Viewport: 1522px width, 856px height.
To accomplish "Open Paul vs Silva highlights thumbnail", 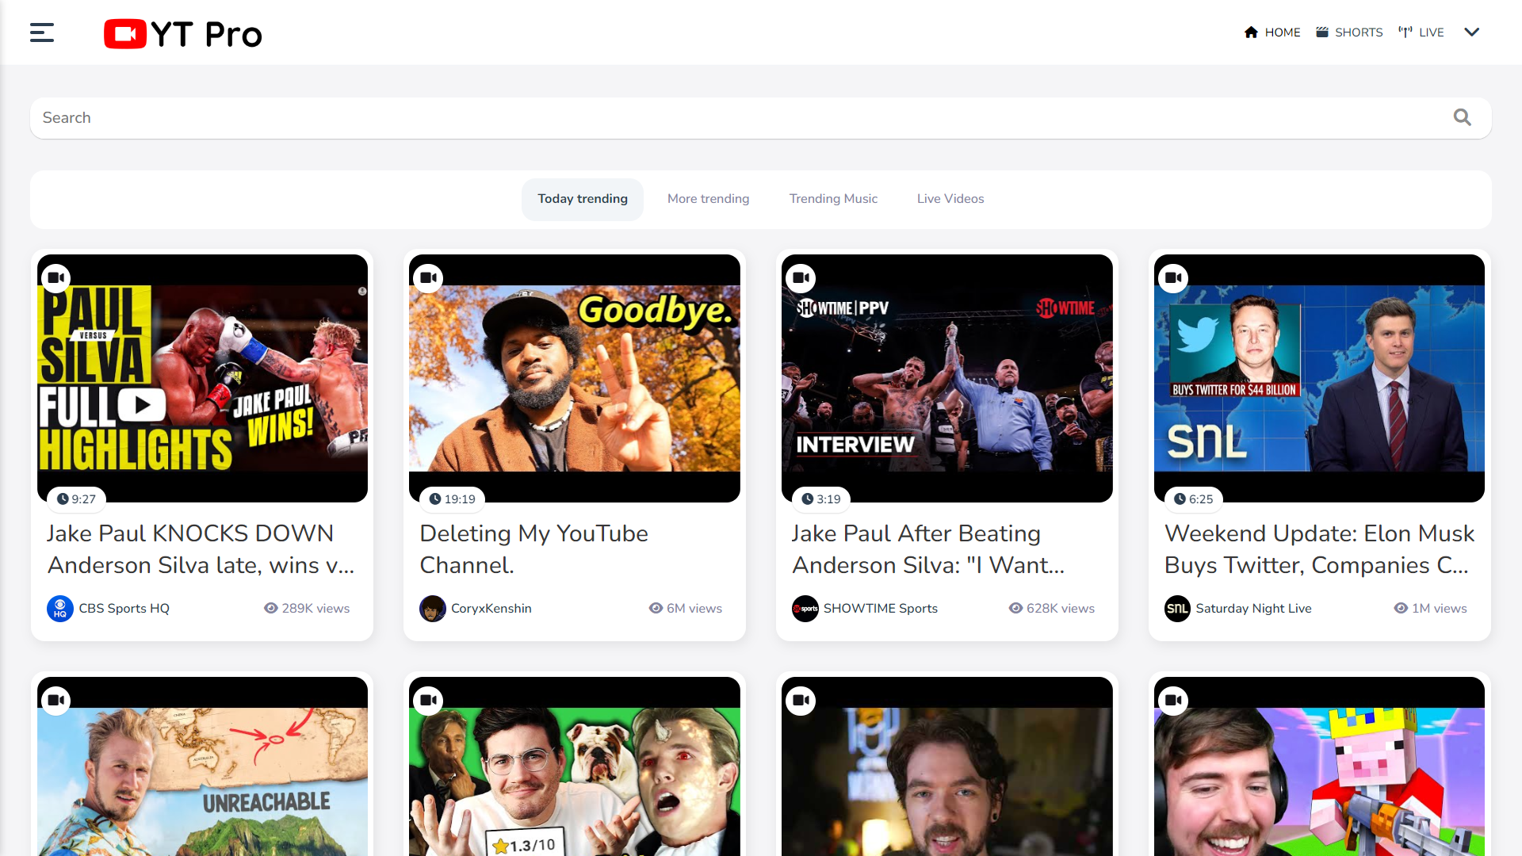I will 203,378.
